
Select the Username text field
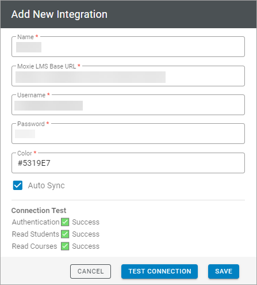(128, 105)
